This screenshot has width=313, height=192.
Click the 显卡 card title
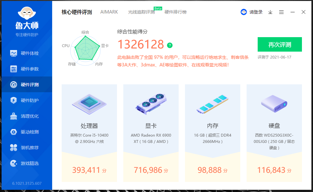pos(151,126)
